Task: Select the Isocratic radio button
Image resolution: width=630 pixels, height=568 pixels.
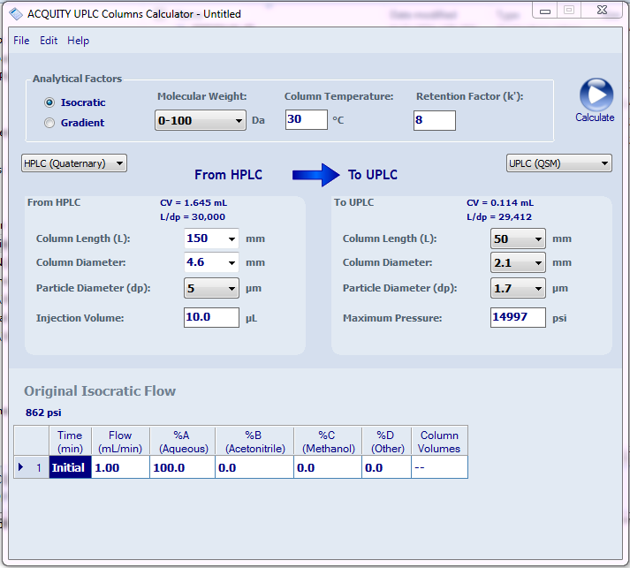Action: coord(49,102)
